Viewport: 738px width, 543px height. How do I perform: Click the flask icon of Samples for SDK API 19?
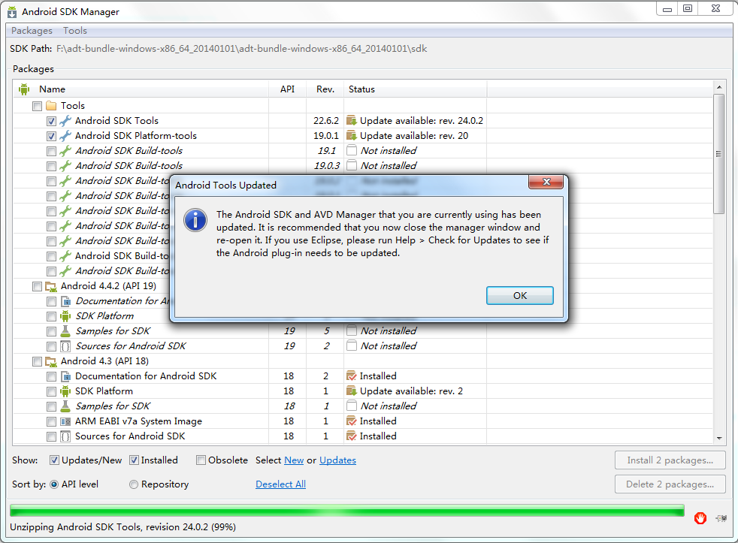click(65, 330)
